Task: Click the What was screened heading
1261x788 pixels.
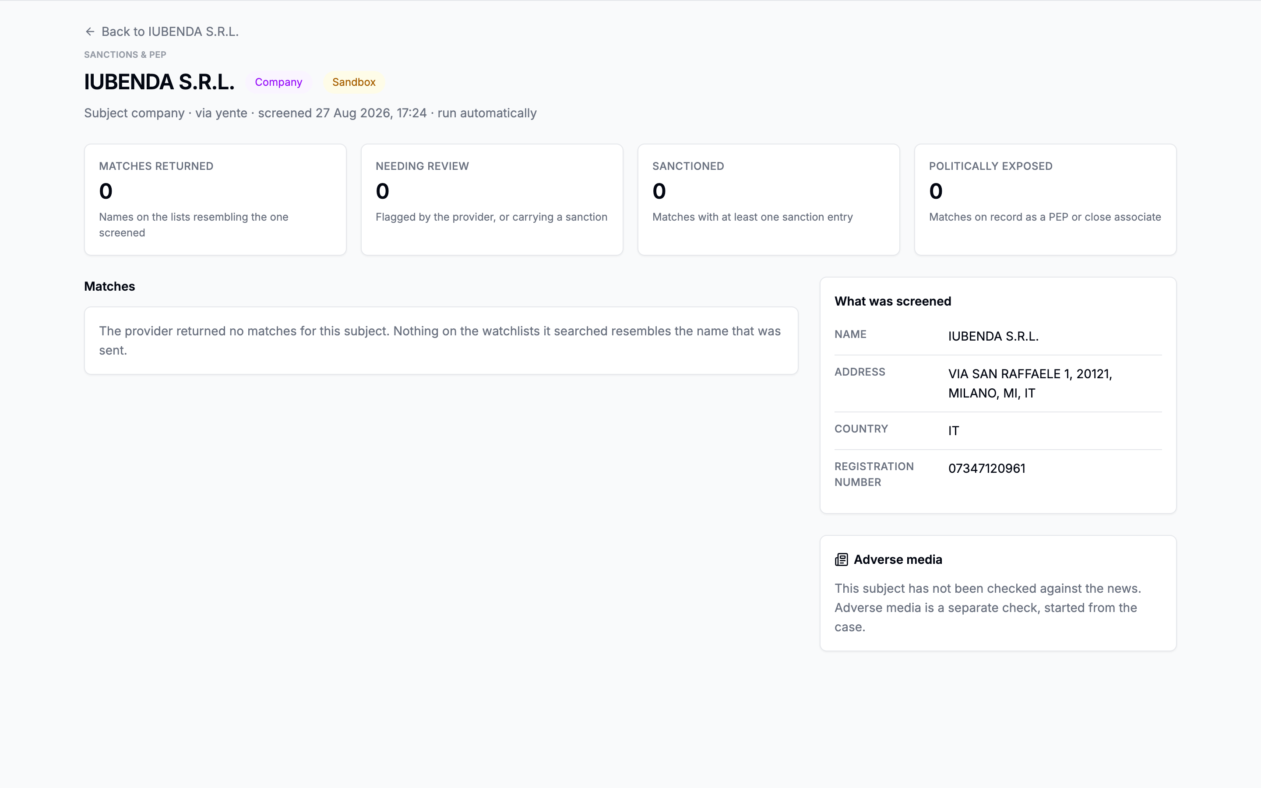Action: coord(893,301)
